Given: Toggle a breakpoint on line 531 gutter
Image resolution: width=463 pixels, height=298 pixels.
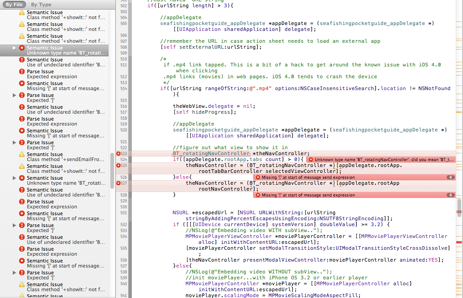Looking at the screenshot, I should [123, 212].
